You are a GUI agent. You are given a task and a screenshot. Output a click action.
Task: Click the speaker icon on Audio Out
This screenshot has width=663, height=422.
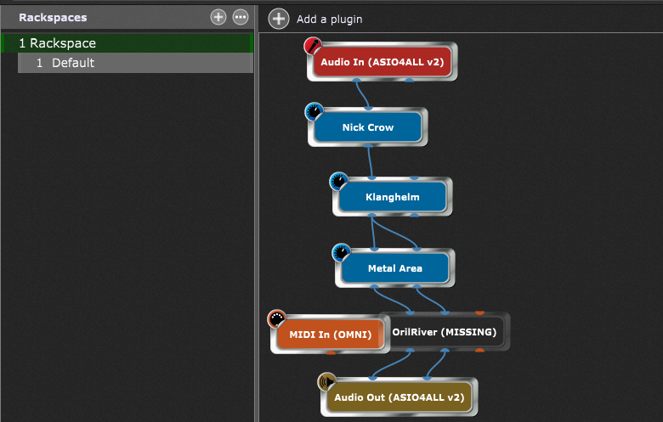pos(327,382)
